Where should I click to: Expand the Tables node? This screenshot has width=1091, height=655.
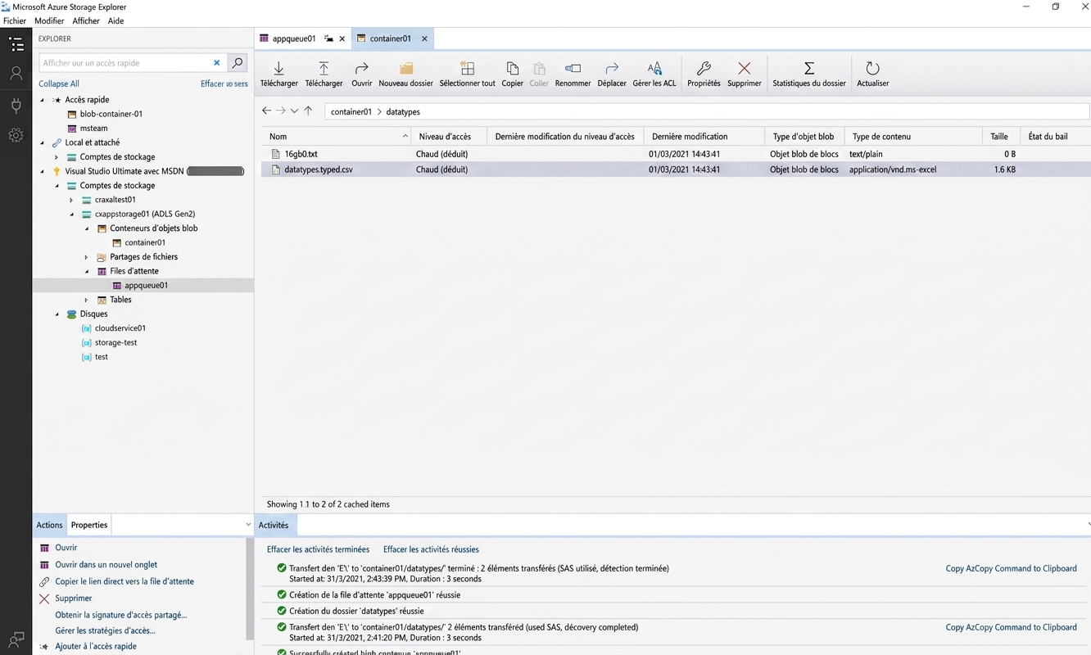[86, 300]
